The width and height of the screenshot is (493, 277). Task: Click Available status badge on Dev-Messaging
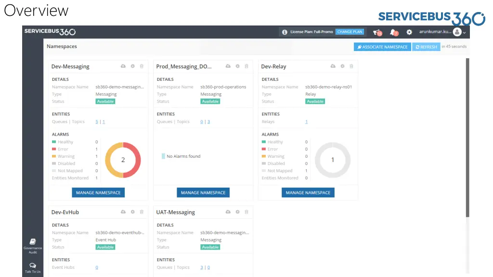(x=105, y=101)
